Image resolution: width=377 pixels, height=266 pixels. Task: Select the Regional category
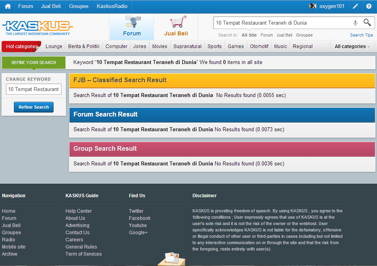[303, 47]
